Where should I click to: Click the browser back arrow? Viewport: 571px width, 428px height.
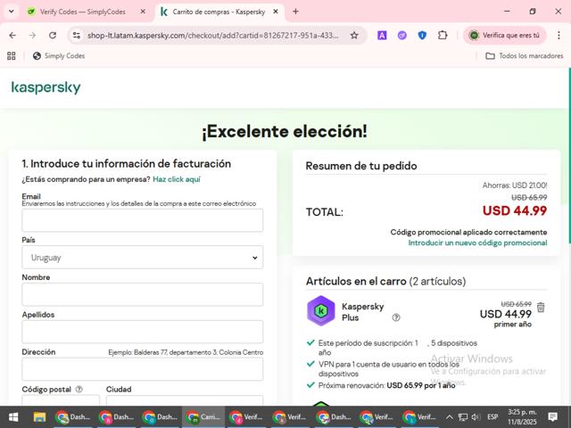(x=12, y=36)
